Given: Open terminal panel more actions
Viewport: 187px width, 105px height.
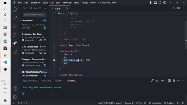Looking at the screenshot, I should point(178,80).
